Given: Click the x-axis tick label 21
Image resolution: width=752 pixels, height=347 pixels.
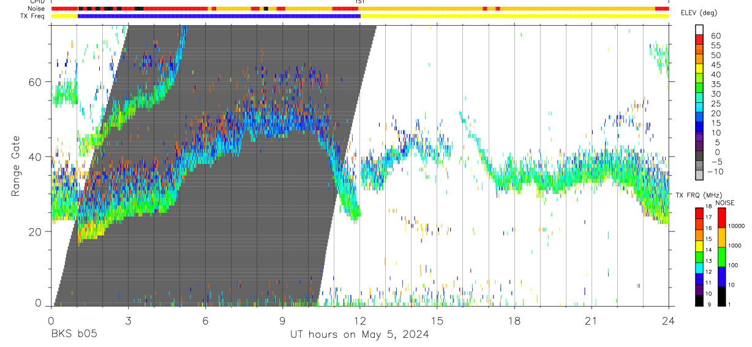Looking at the screenshot, I should tap(592, 321).
